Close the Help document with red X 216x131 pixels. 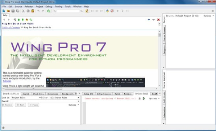(x=158, y=20)
